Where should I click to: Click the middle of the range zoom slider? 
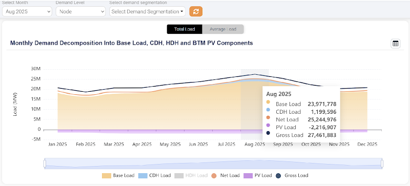tap(213, 163)
